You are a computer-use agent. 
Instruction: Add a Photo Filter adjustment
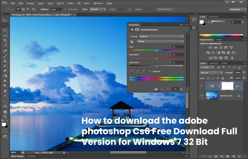223,53
